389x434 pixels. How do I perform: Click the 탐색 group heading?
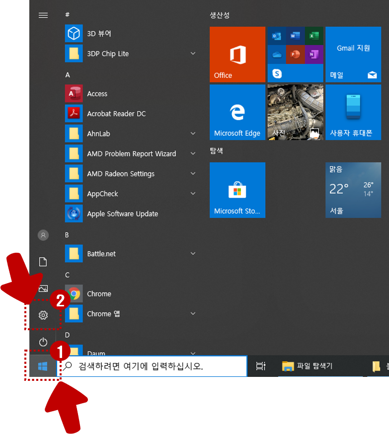pyautogui.click(x=216, y=150)
